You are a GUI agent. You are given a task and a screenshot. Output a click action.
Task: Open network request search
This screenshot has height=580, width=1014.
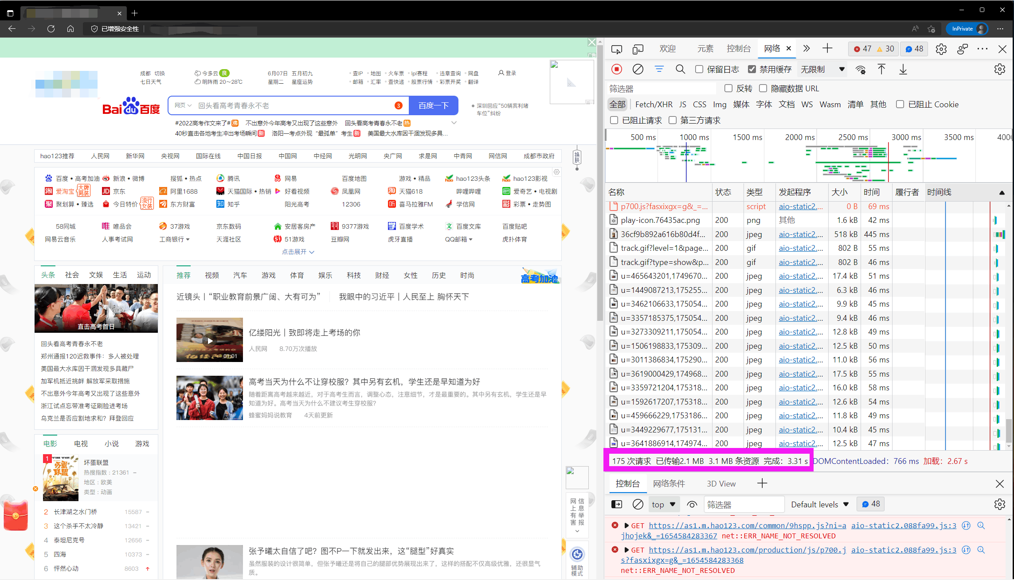[681, 69]
